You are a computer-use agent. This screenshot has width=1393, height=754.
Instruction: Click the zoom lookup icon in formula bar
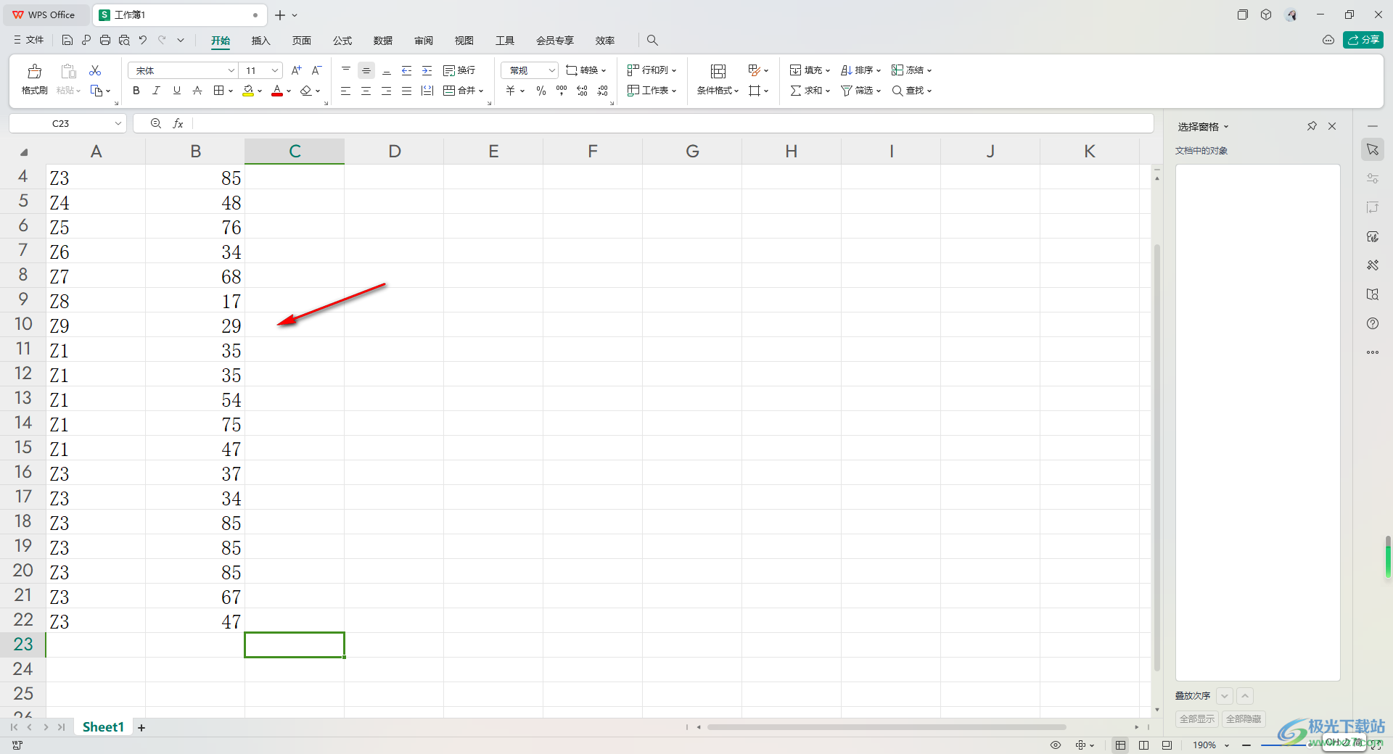(x=155, y=123)
